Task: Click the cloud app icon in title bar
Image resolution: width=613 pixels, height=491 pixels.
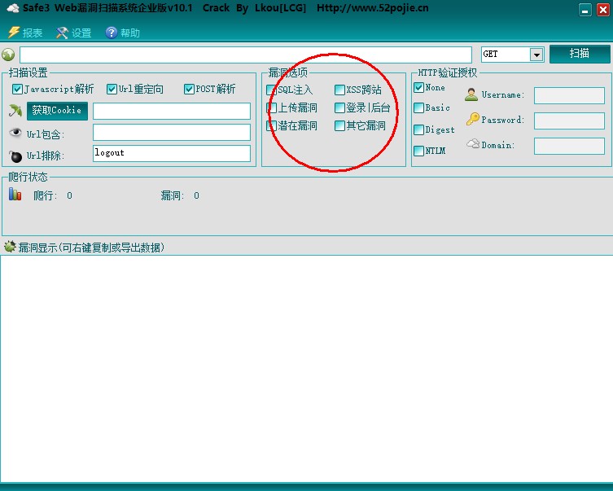Action: (13, 8)
